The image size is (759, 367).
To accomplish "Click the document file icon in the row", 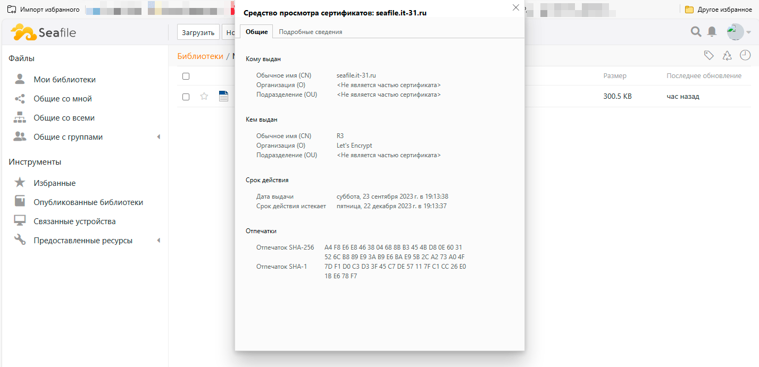I will pyautogui.click(x=223, y=96).
